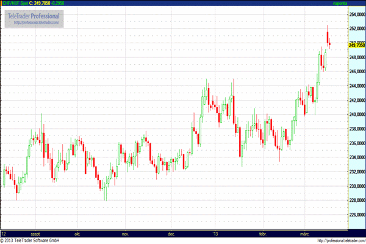Select the 'dec.' marker on the time axis
Viewport: 366px width, 244px height.
click(171, 233)
